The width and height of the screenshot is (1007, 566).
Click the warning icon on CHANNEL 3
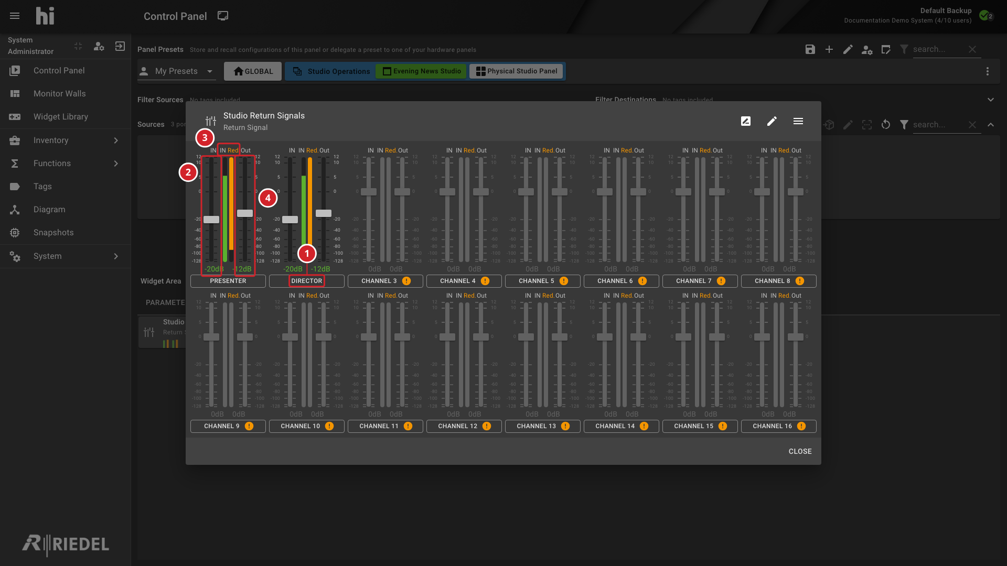(x=406, y=281)
